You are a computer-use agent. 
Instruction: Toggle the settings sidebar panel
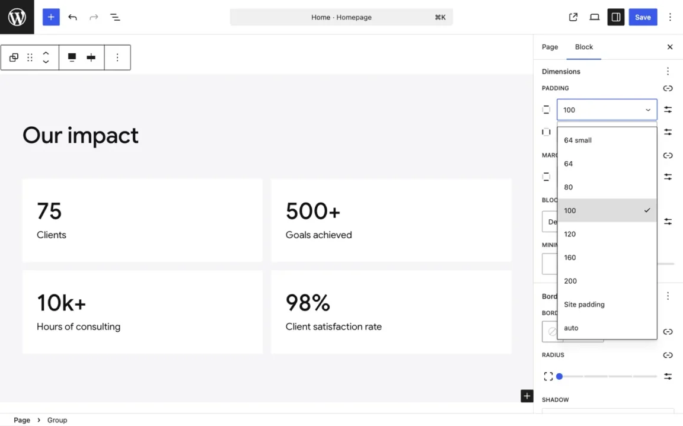point(616,17)
